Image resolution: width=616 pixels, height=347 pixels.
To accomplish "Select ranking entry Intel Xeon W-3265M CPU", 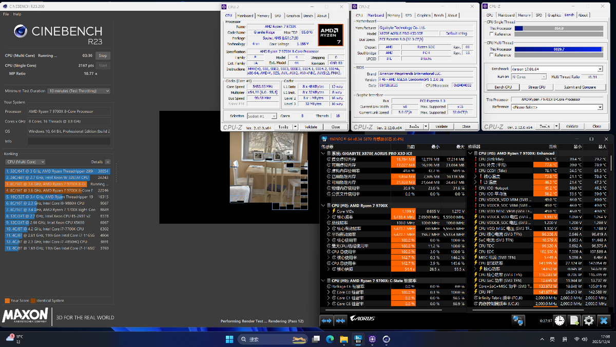I will point(56,177).
